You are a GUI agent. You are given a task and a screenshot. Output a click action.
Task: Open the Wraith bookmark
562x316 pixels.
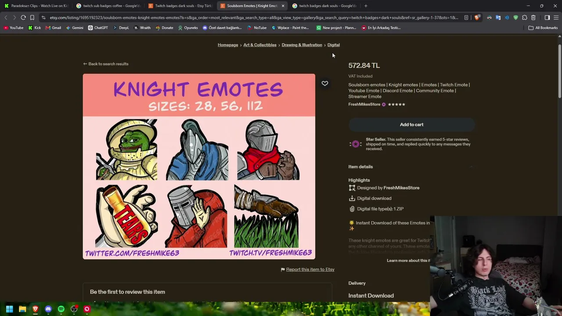[x=142, y=28]
